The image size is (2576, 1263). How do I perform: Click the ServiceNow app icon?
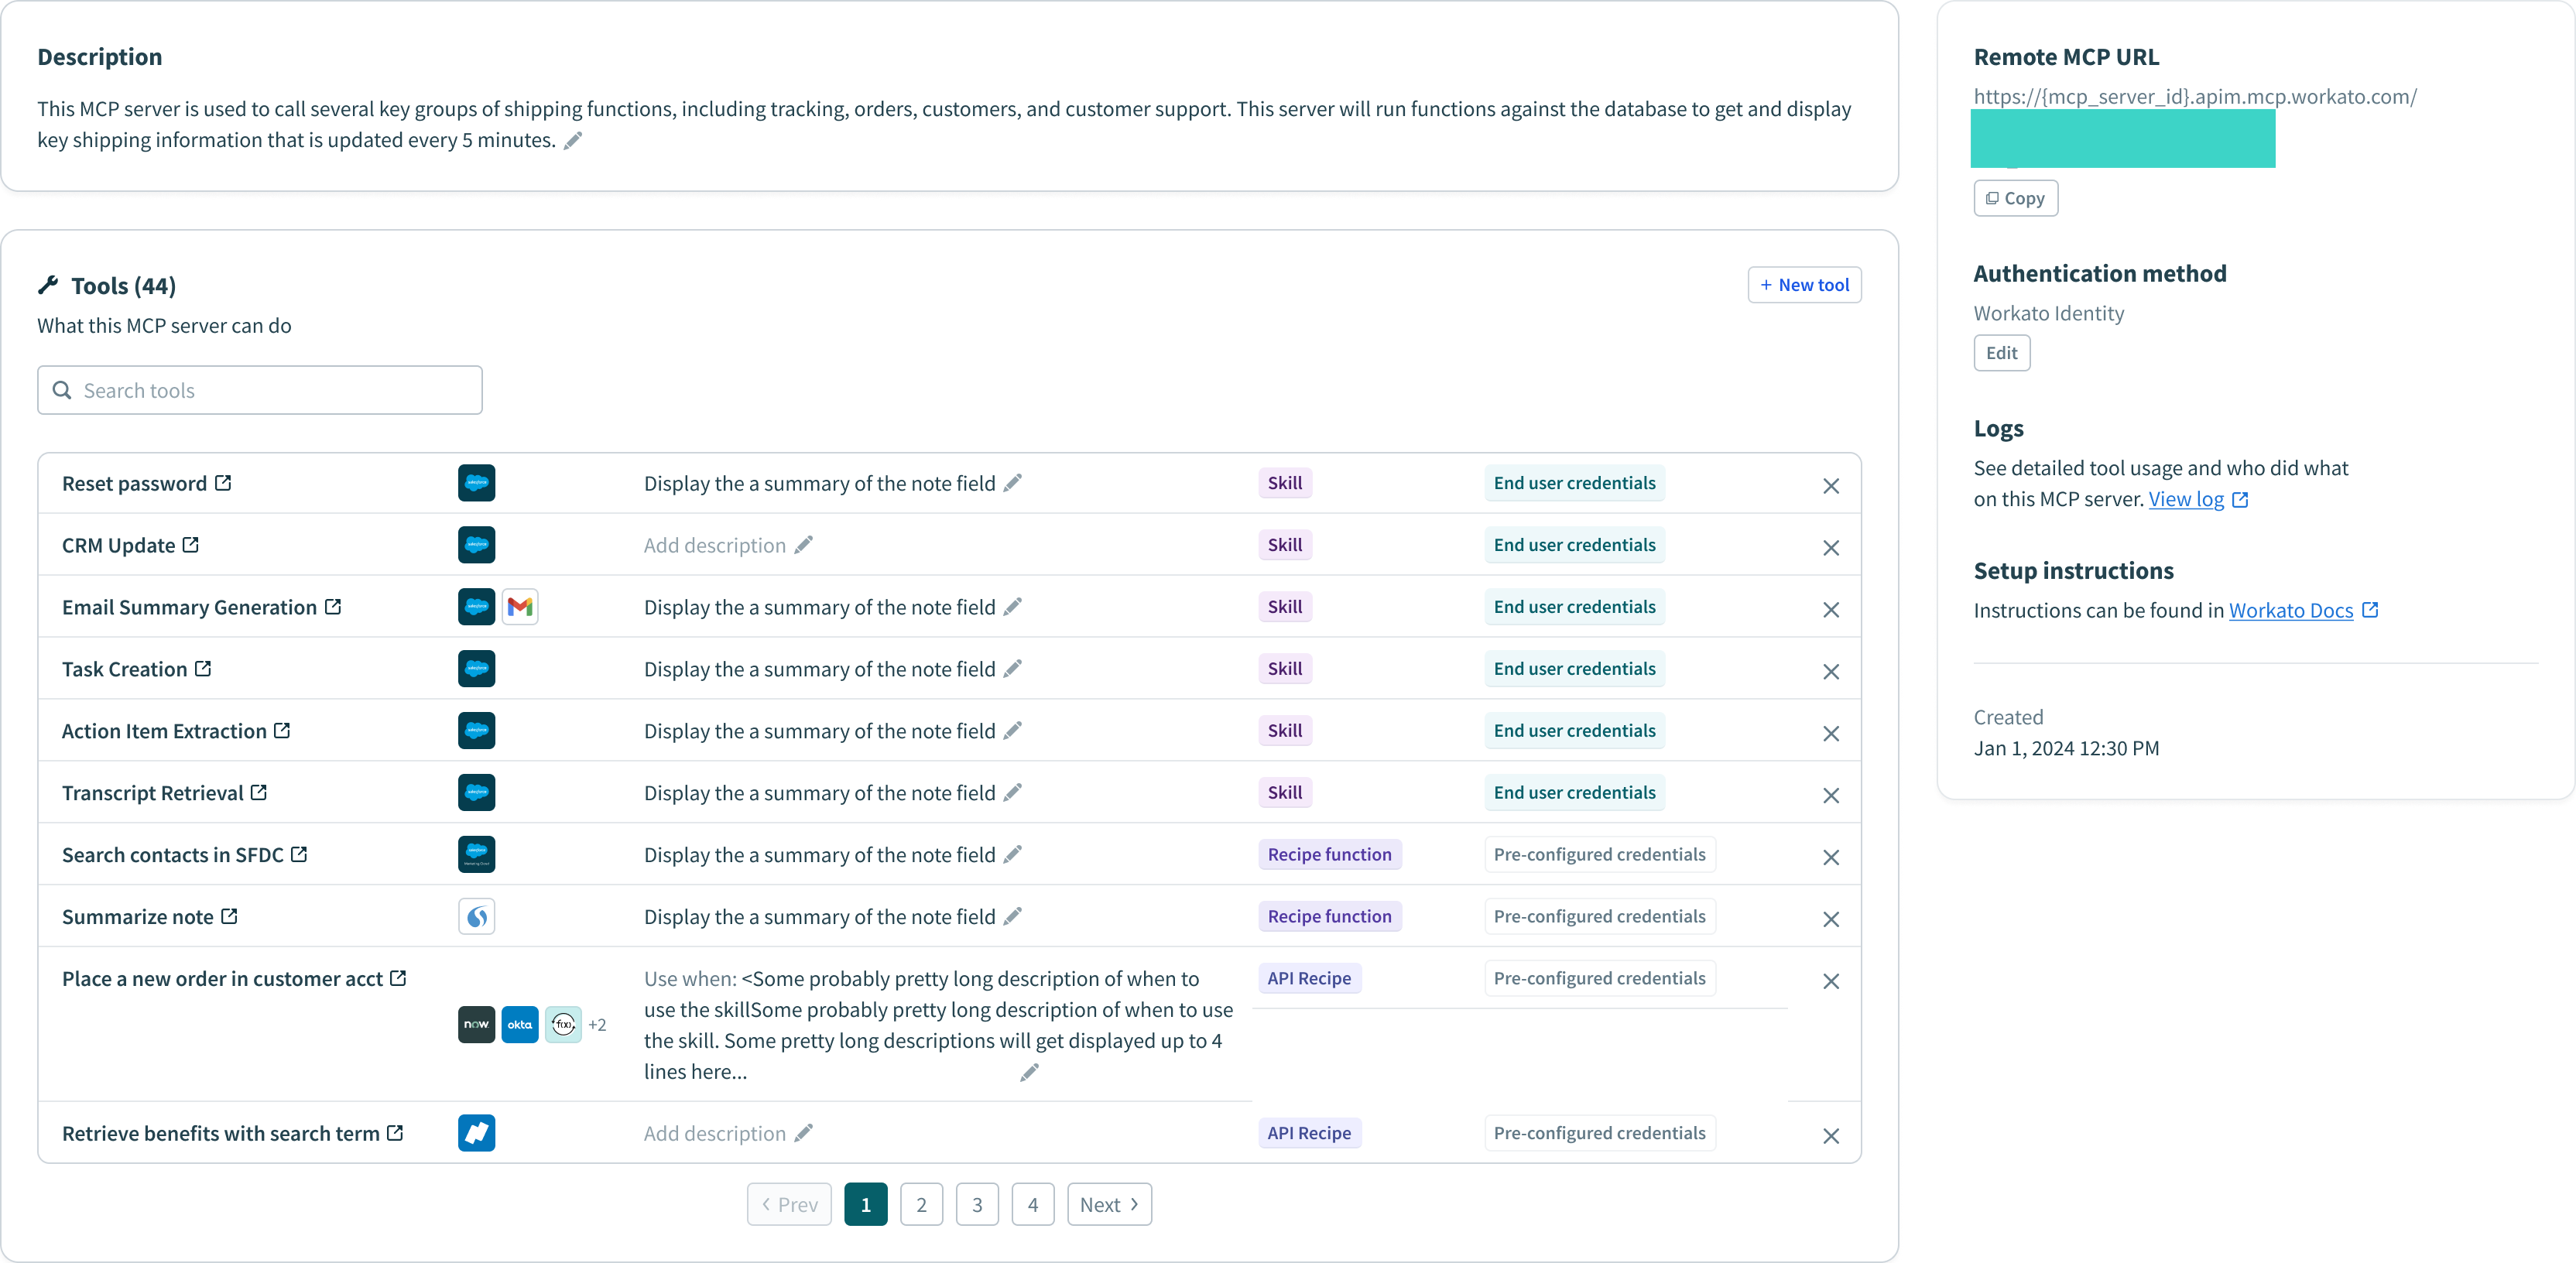(x=476, y=1024)
